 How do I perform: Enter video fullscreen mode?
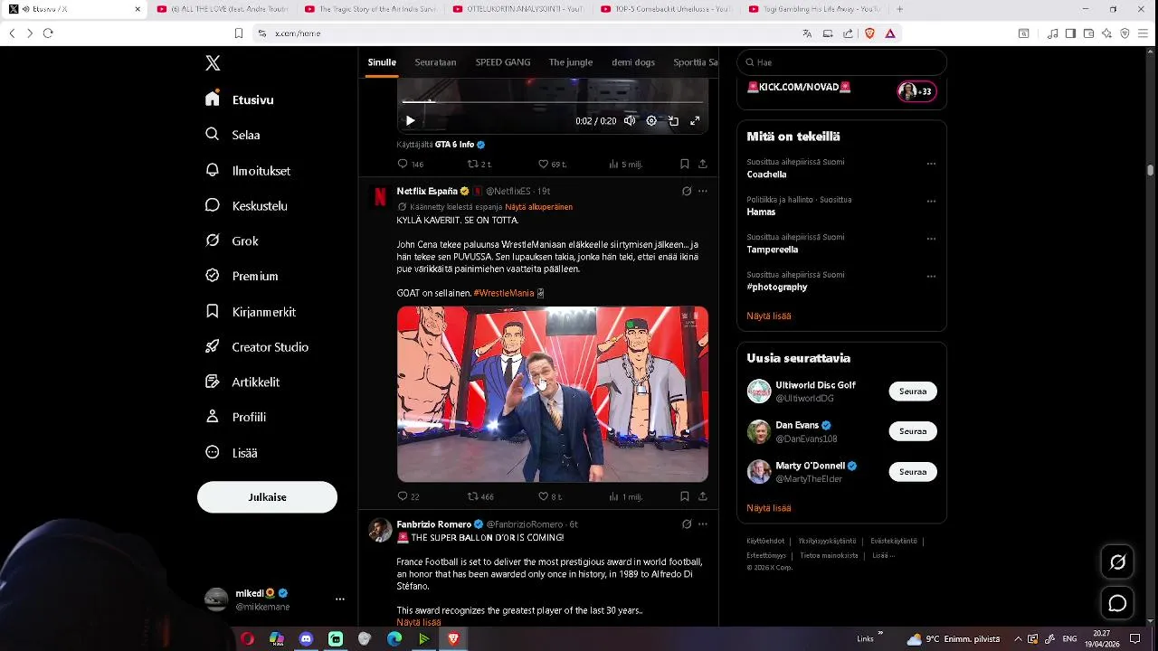695,120
